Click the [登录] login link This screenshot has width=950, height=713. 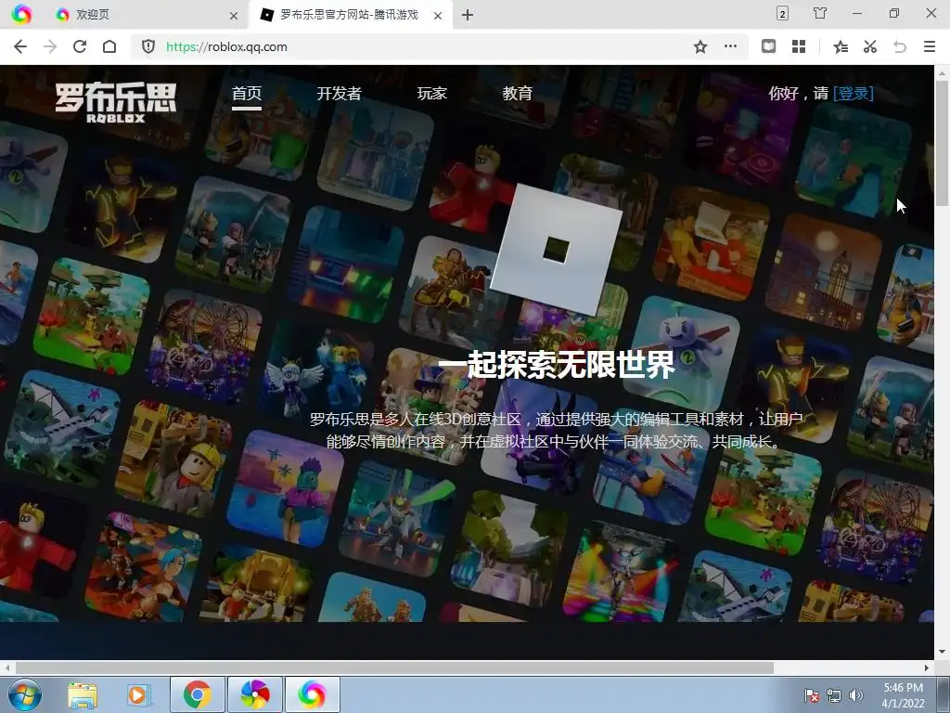(x=854, y=94)
